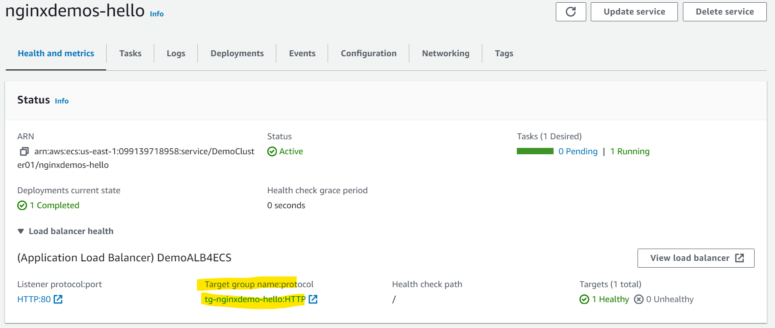The width and height of the screenshot is (775, 328).
Task: Click the 1 Completed deployments link
Action: [54, 206]
